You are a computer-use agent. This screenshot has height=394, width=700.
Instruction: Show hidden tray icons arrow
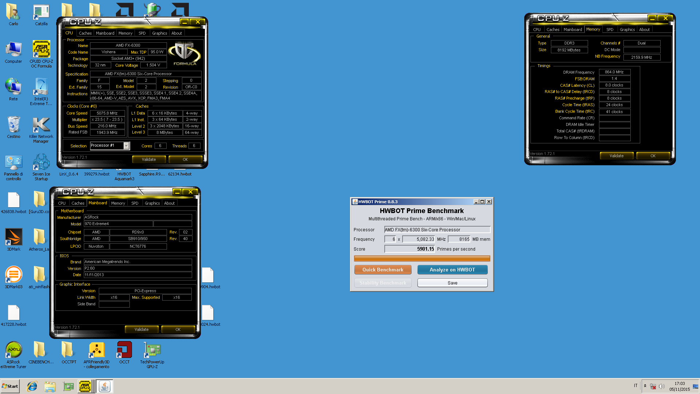pyautogui.click(x=645, y=386)
